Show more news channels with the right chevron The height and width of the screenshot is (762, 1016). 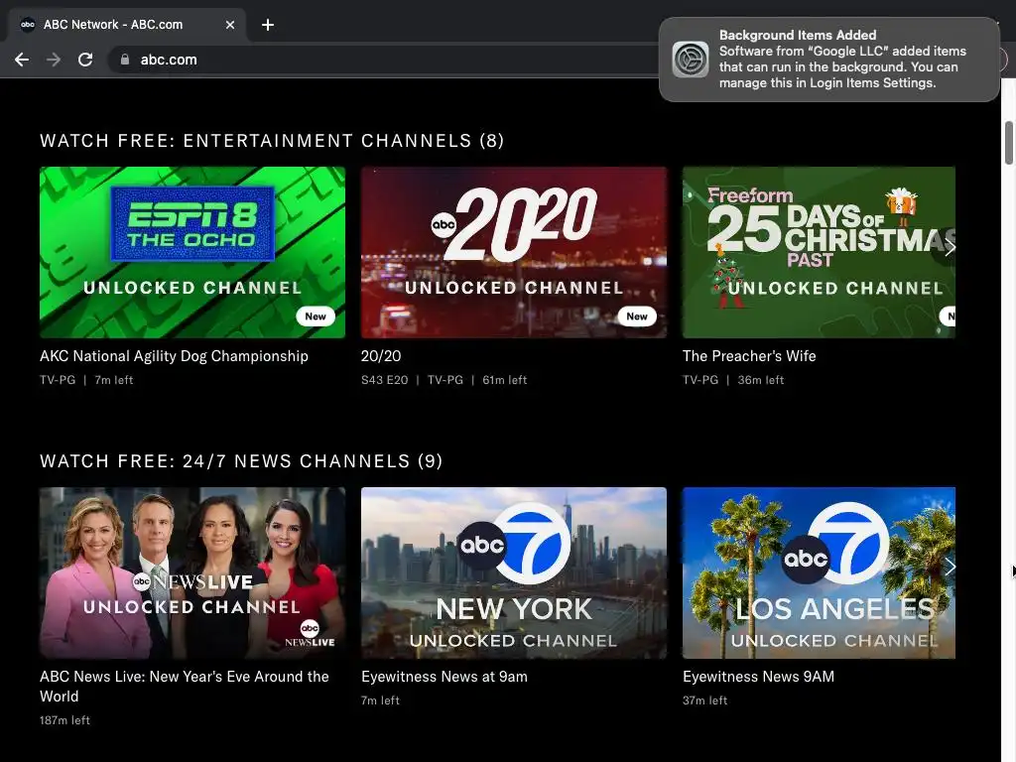(949, 567)
